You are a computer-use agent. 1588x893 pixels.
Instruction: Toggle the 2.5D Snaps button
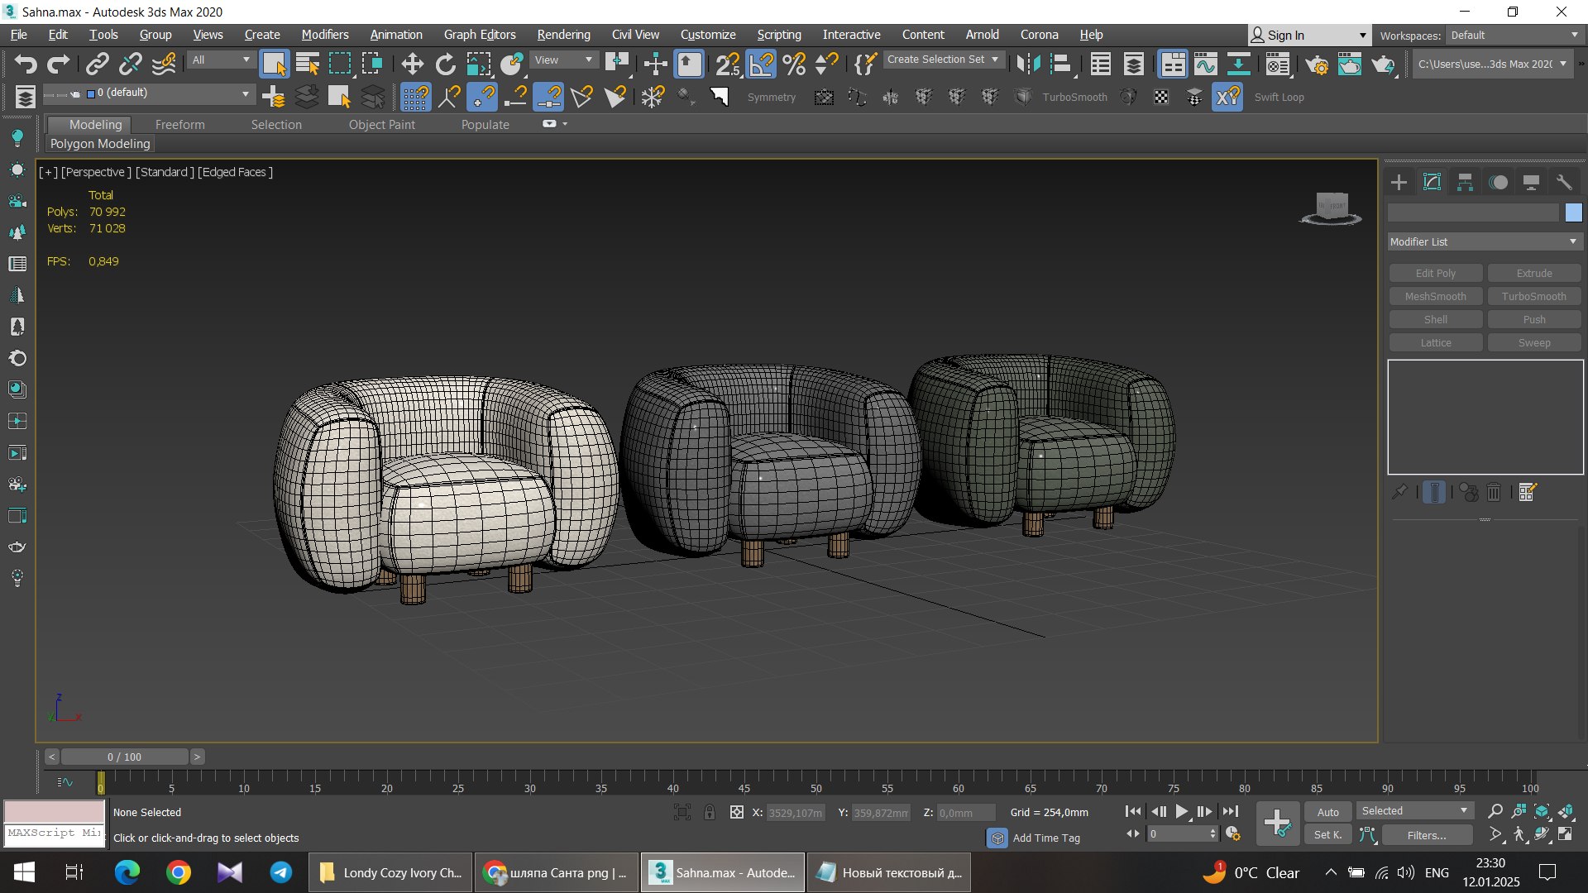[x=728, y=64]
